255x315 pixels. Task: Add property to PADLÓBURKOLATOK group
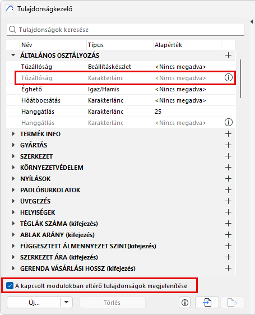pyautogui.click(x=228, y=190)
